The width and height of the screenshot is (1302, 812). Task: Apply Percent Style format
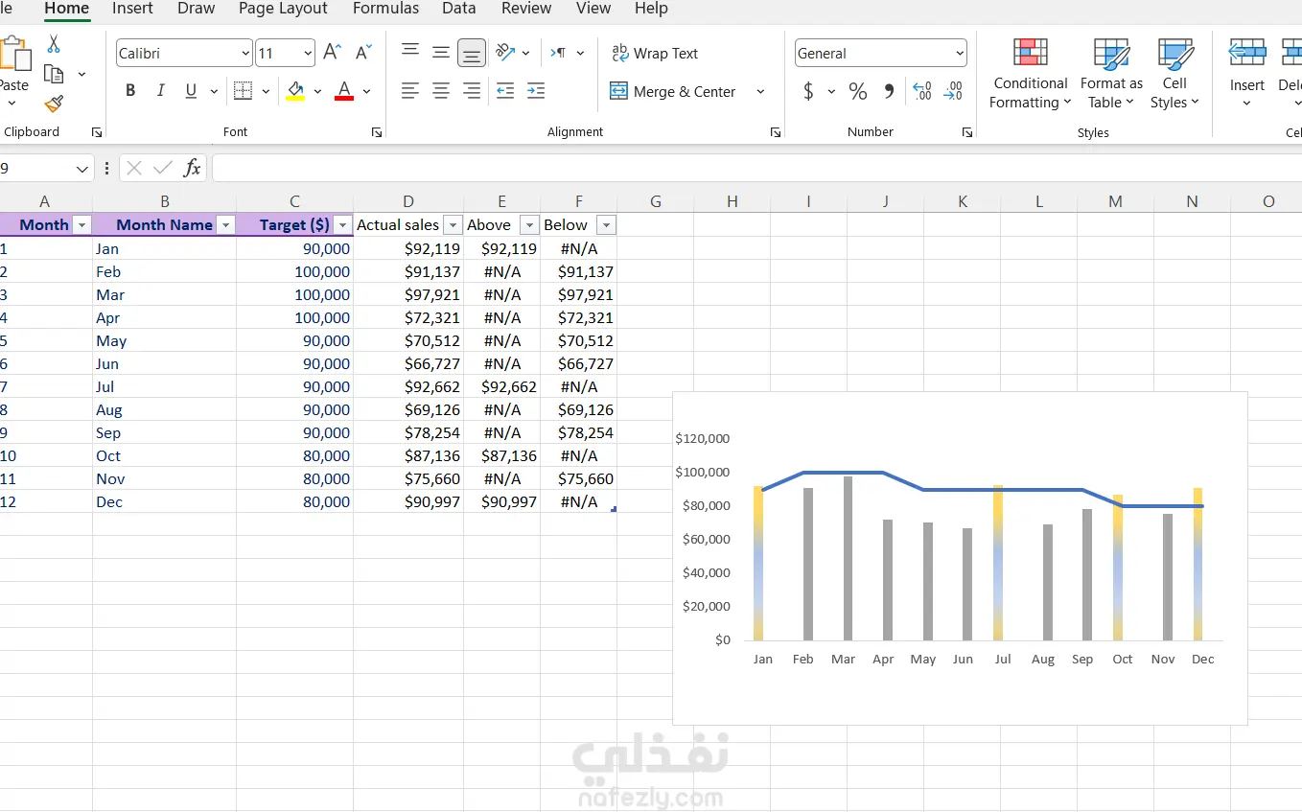[x=858, y=91]
